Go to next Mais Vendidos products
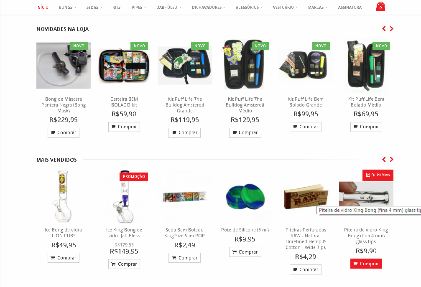The width and height of the screenshot is (421, 287). (391, 160)
